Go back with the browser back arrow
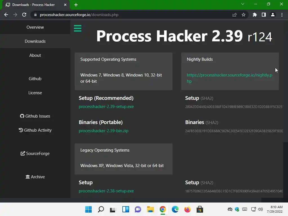This screenshot has height=216, width=288. [x=6, y=15]
